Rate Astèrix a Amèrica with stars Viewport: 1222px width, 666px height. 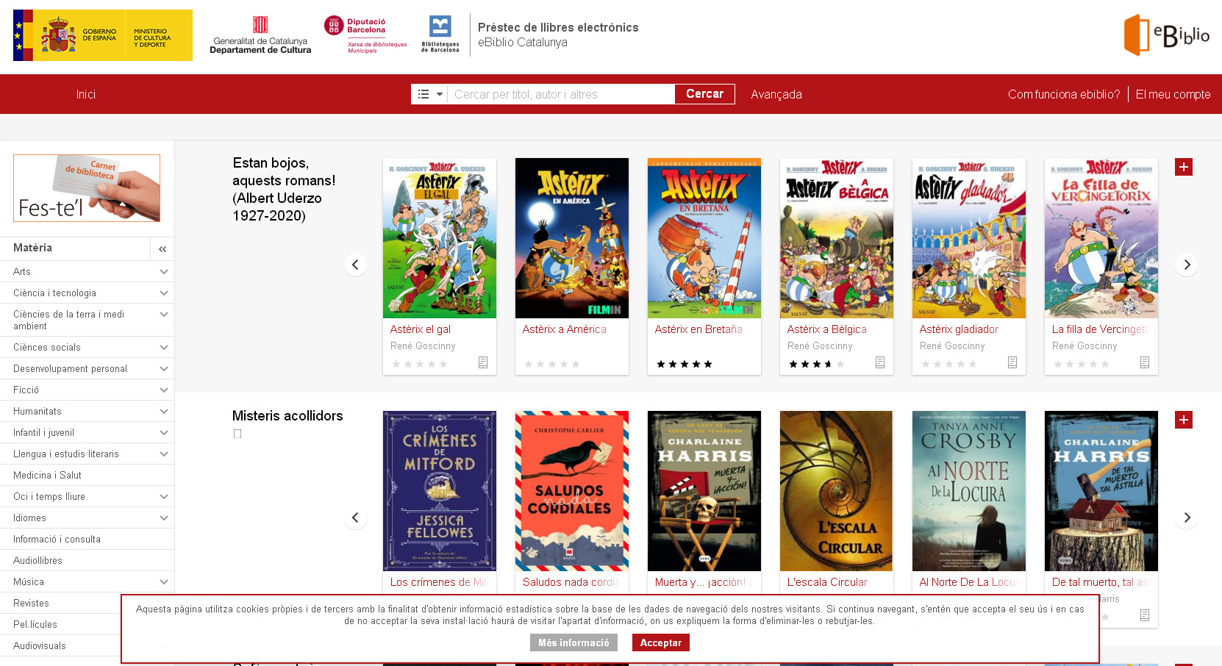pyautogui.click(x=552, y=364)
